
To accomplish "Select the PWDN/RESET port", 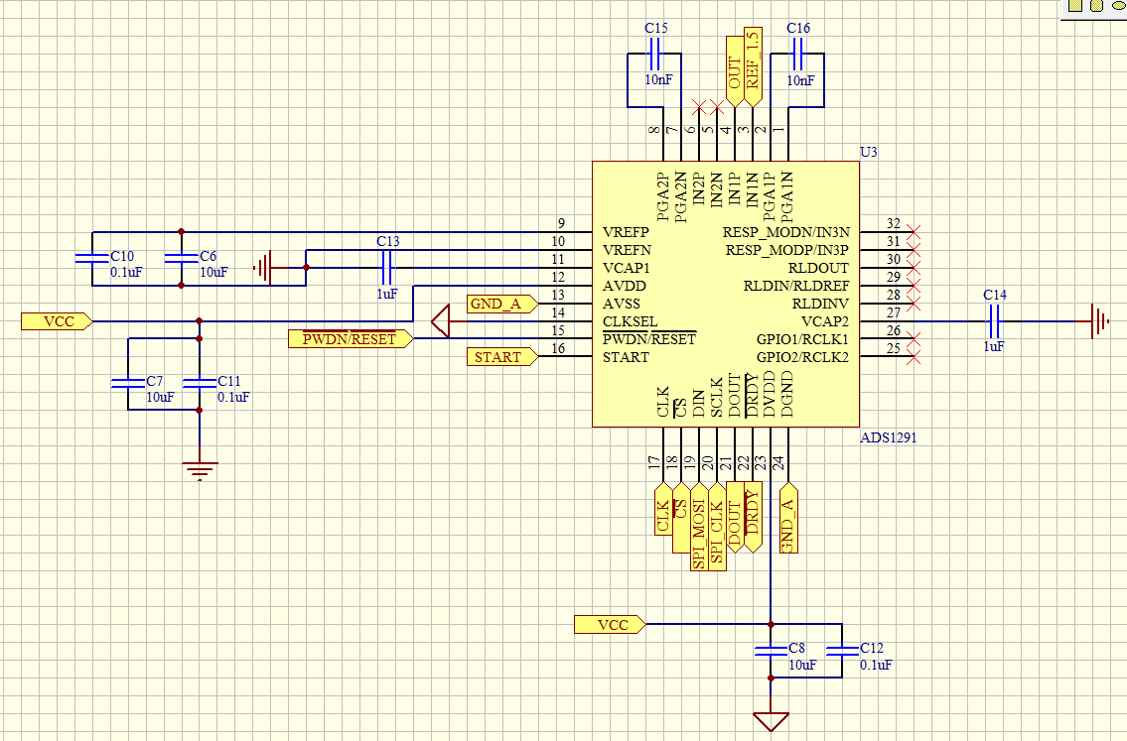I will point(351,339).
